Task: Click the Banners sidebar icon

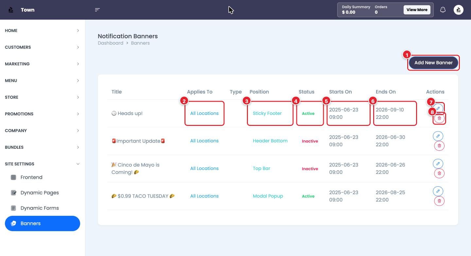Action: point(13,223)
